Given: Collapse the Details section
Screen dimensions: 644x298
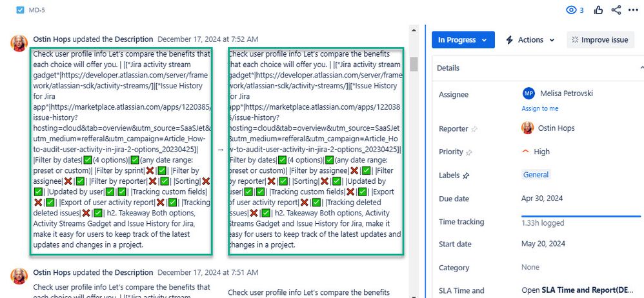Looking at the screenshot, I should 641,68.
